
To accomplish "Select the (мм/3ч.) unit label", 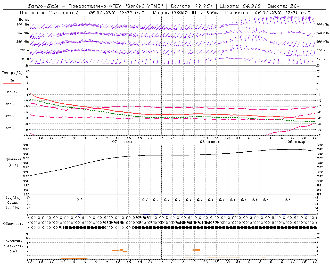I will [x=13, y=198].
